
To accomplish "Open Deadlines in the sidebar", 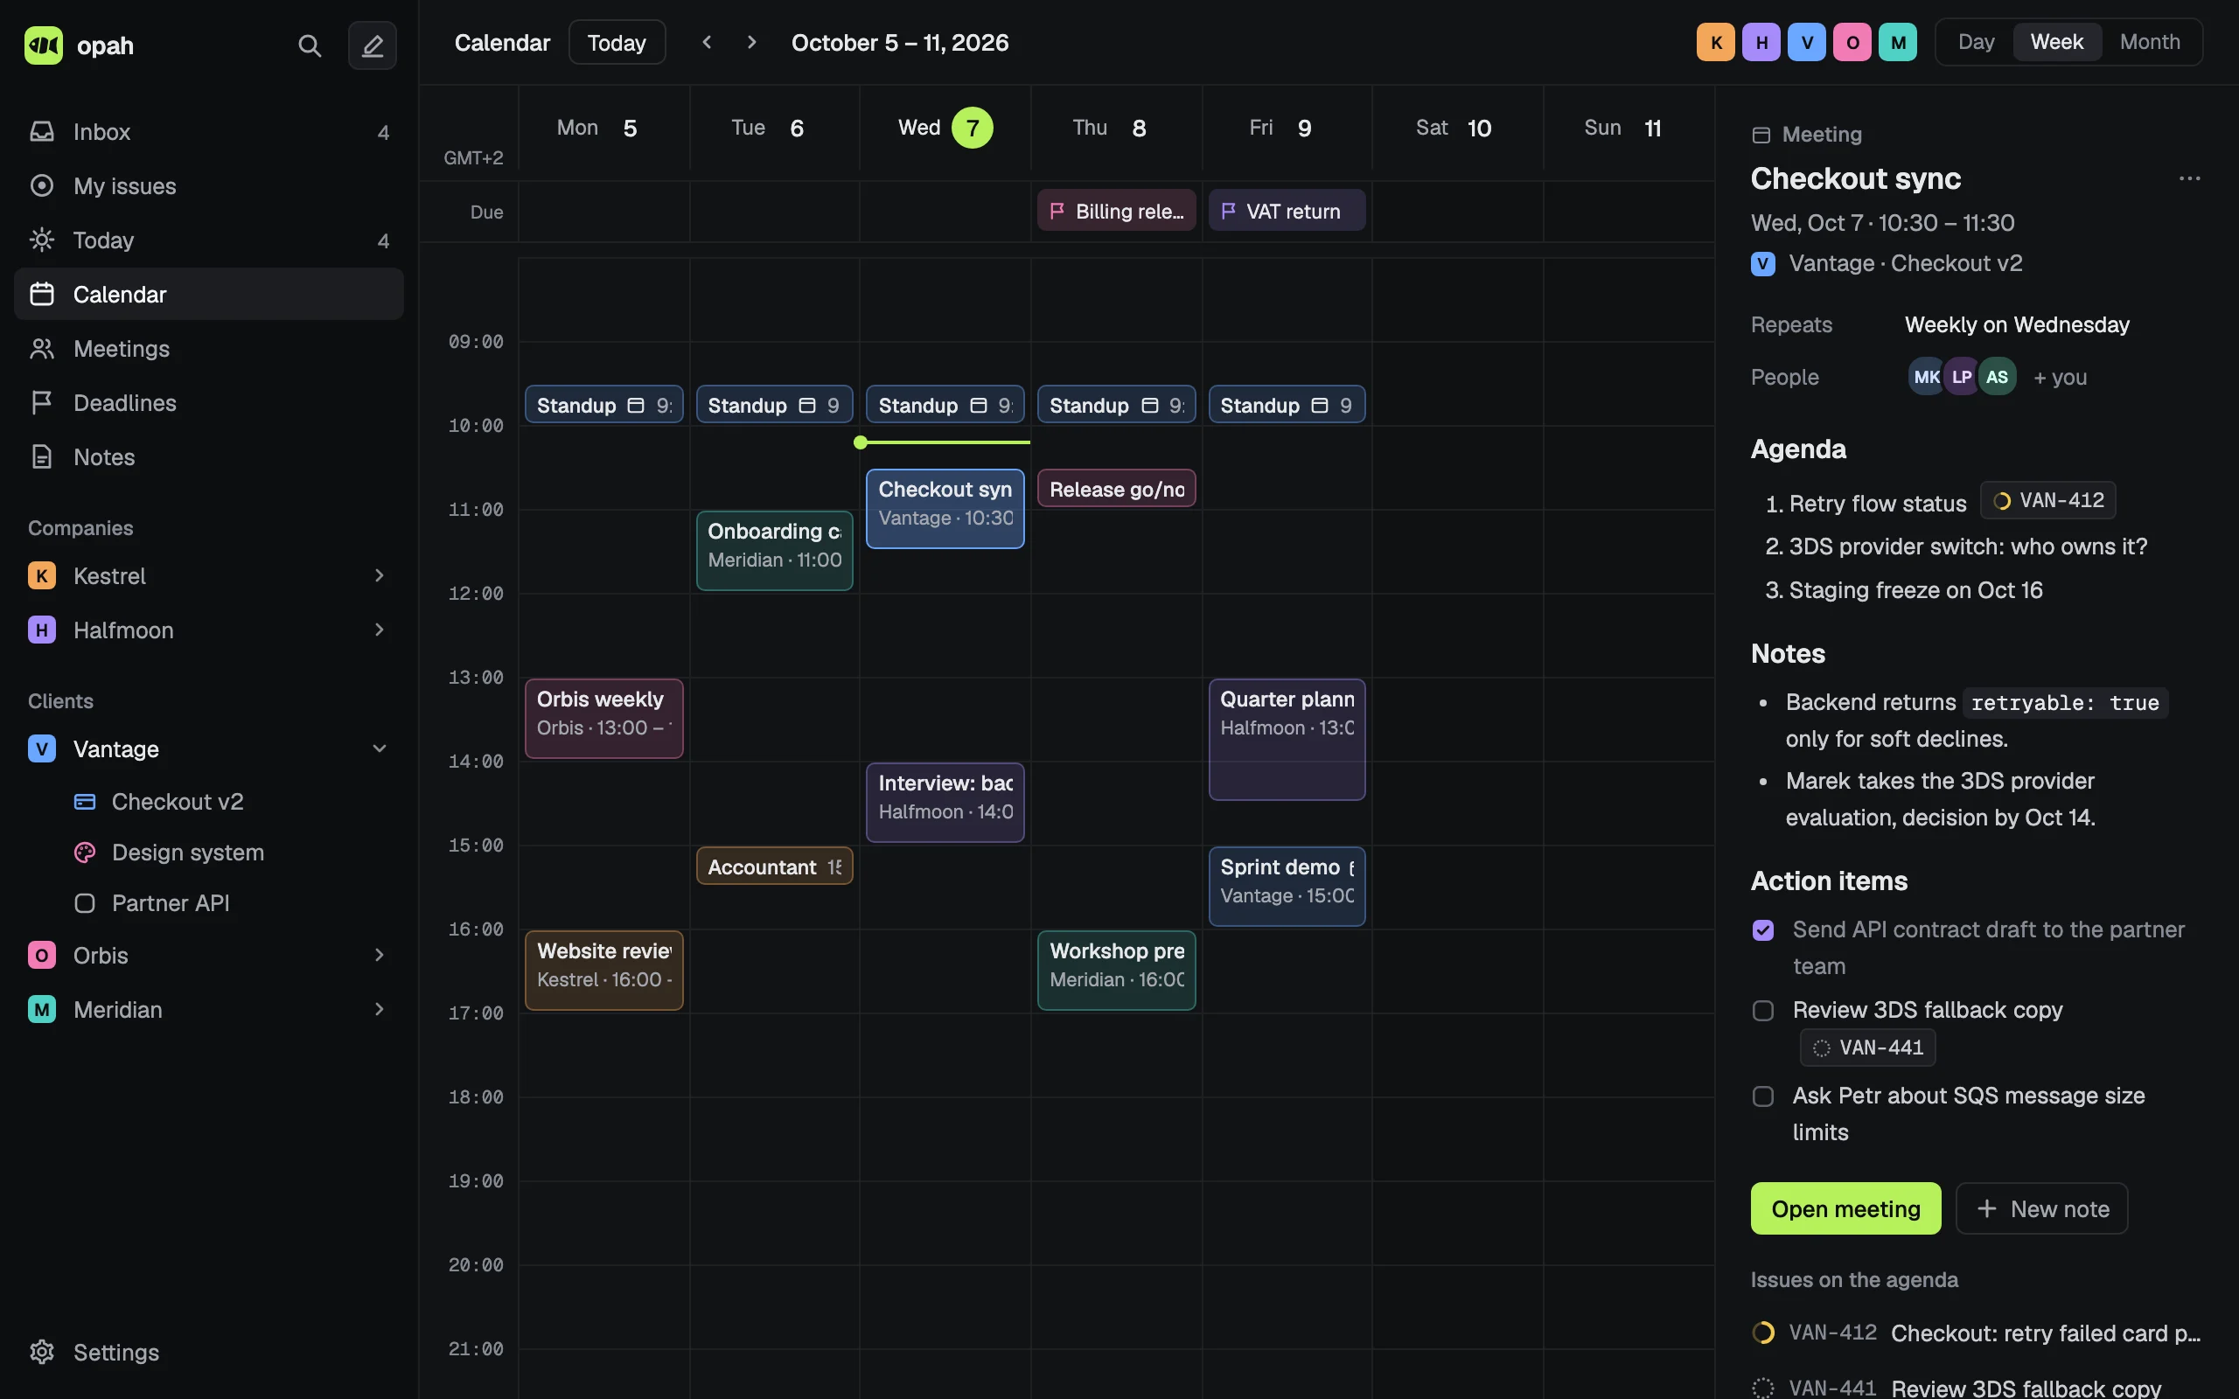I will click(x=209, y=402).
